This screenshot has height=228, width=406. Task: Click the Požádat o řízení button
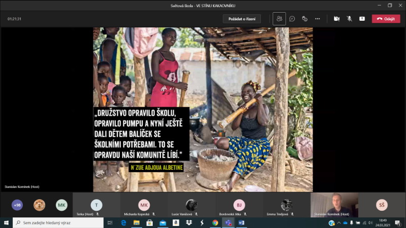point(242,19)
